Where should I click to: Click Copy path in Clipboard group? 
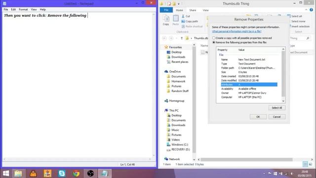[190, 21]
